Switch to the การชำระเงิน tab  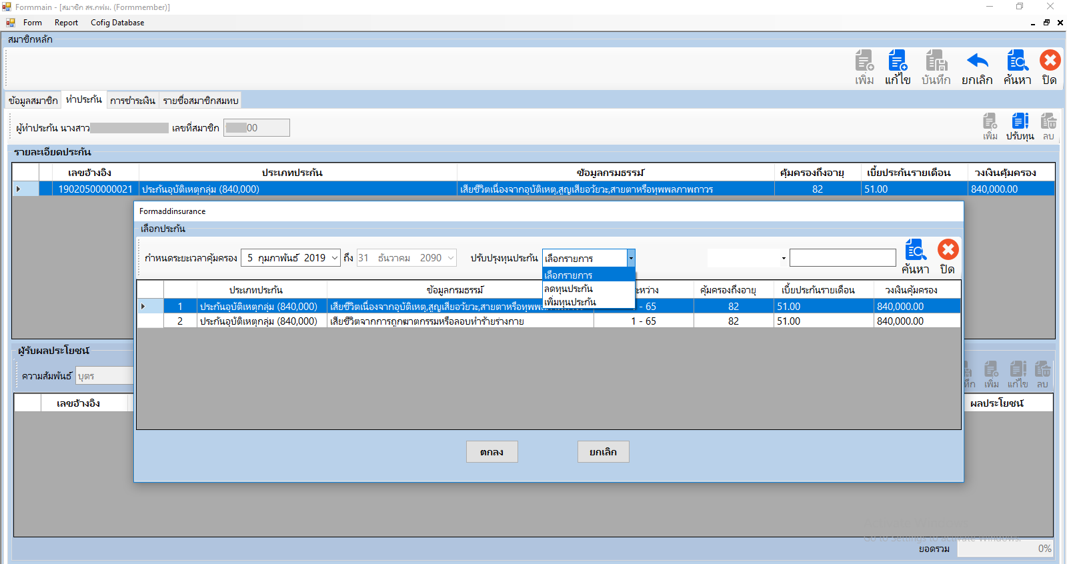tap(133, 101)
